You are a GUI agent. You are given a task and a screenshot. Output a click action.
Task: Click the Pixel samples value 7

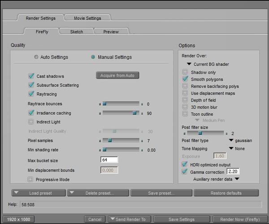coord(148,141)
